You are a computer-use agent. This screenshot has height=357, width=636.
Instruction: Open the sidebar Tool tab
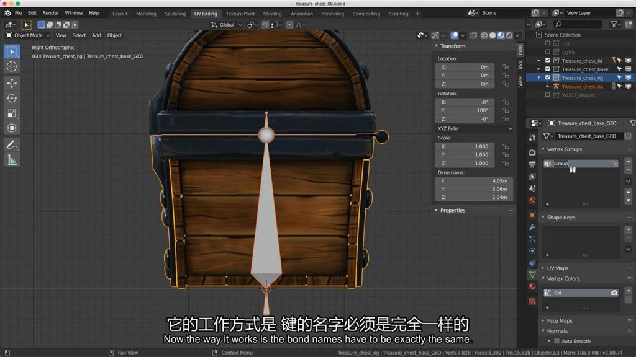click(520, 65)
